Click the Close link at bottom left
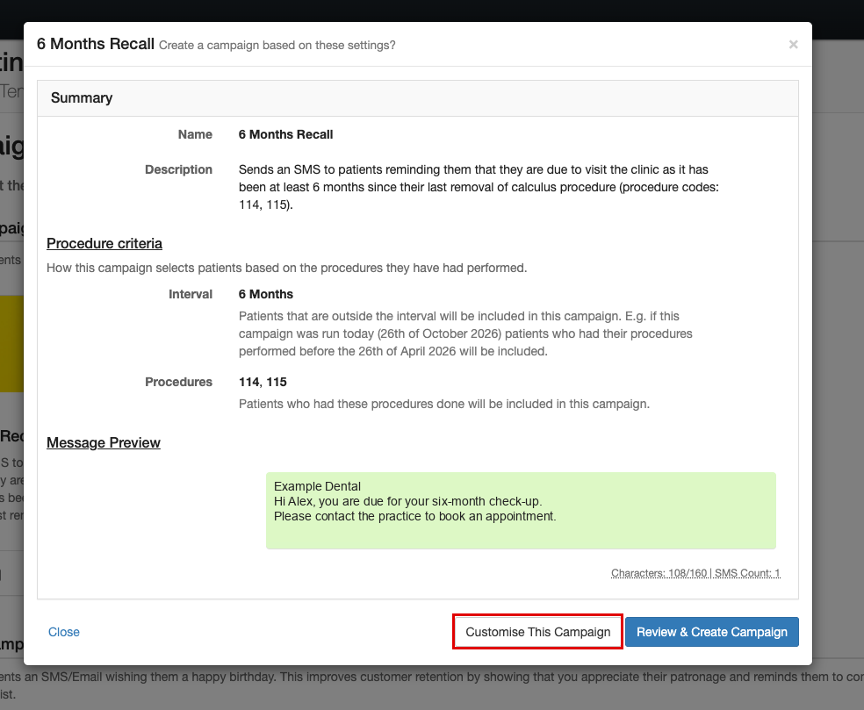The image size is (864, 710). coord(64,632)
